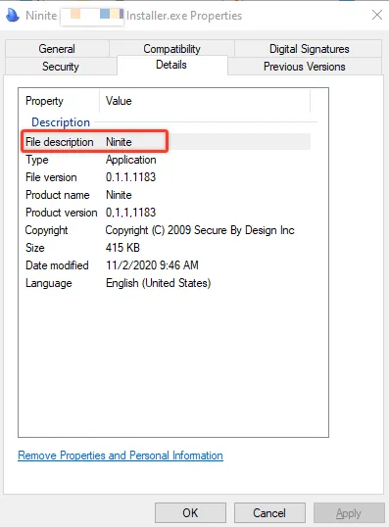Screen dimensions: 389x527
Task: Confirm with the OK button
Action: pyautogui.click(x=190, y=513)
